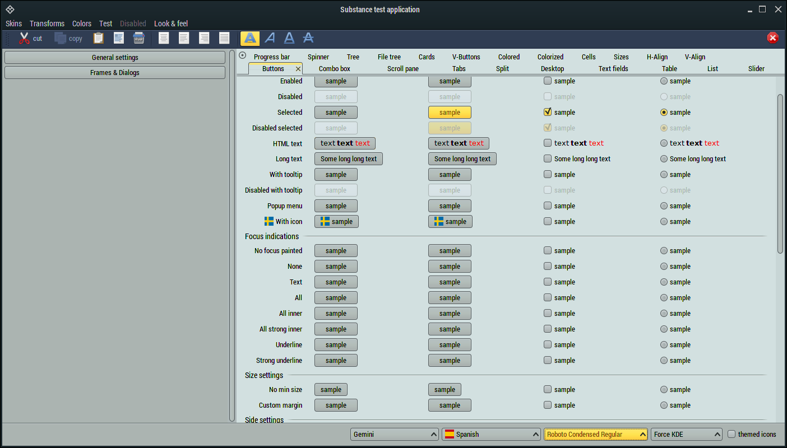Click the underline A formatting icon
Screen dimensions: 787x448
(x=289, y=38)
